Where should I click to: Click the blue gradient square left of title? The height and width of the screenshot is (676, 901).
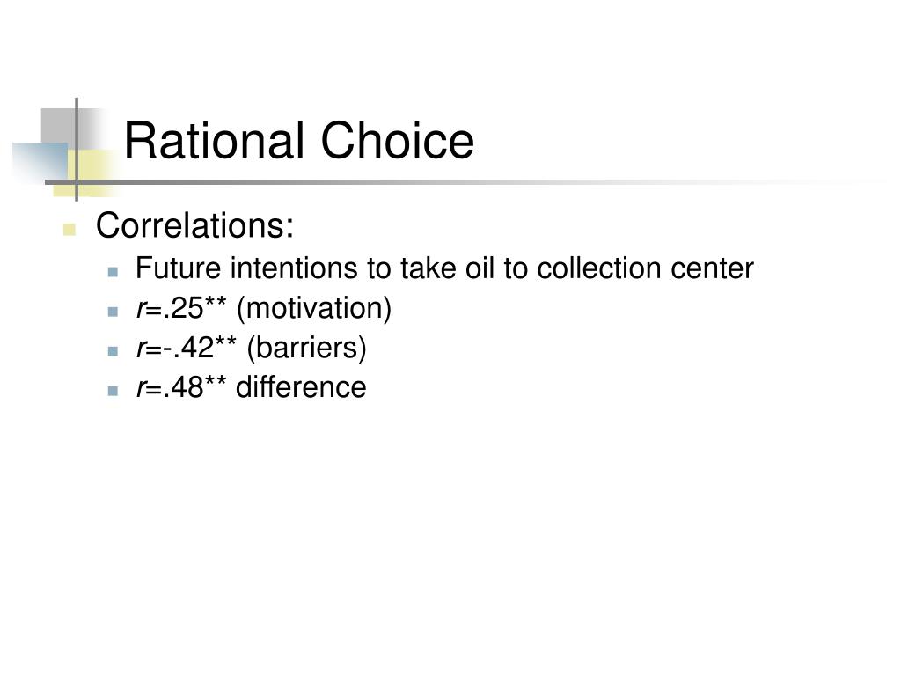click(x=40, y=161)
